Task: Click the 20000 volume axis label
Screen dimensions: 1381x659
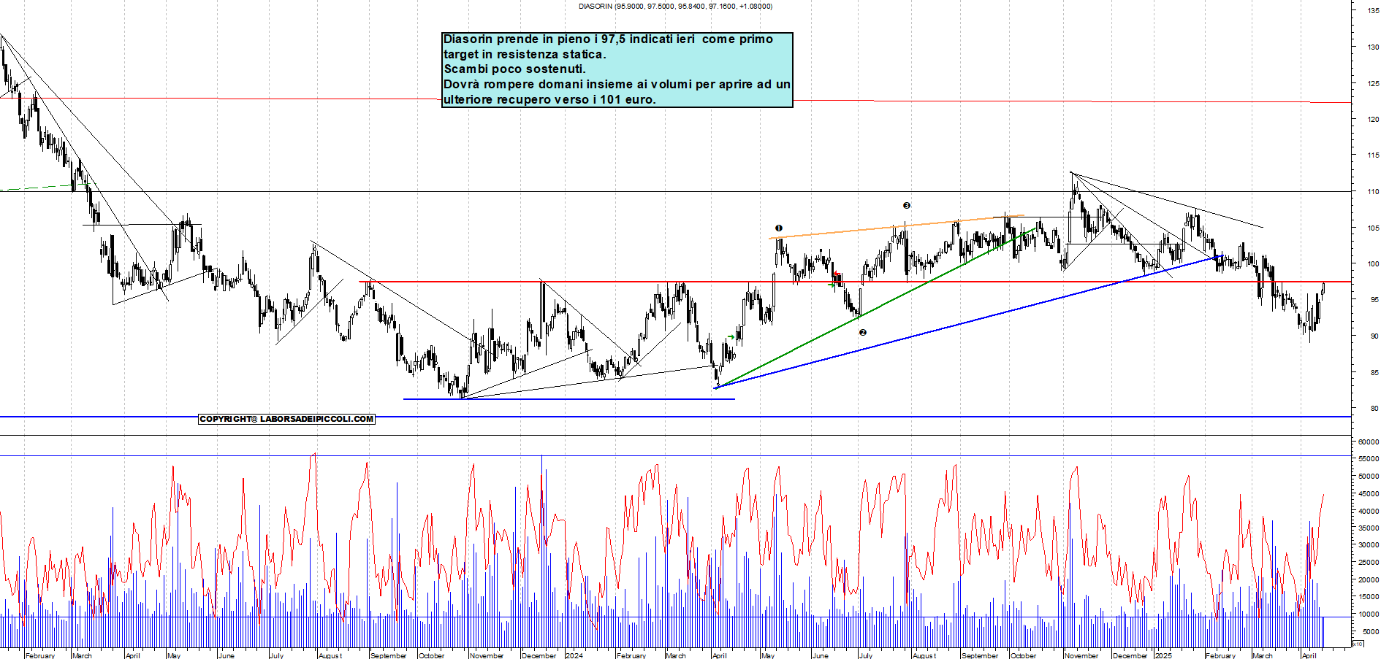Action: coord(1369,580)
